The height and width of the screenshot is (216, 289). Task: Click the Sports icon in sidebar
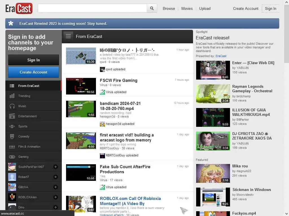[12, 126]
